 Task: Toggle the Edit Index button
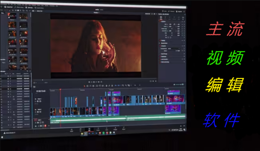(x=29, y=8)
